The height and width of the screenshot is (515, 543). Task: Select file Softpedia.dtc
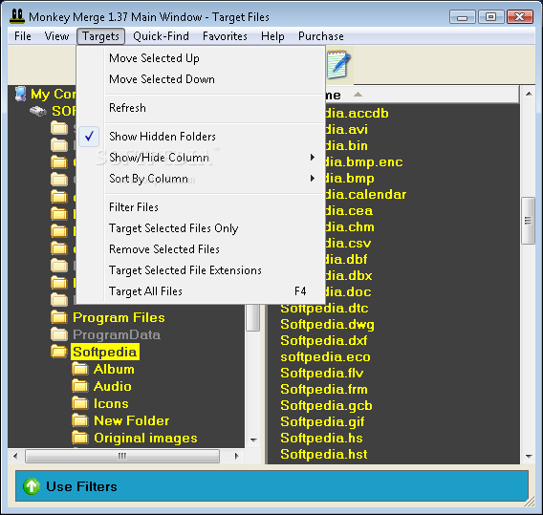(324, 309)
